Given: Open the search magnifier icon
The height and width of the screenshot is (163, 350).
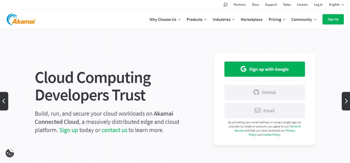Looking at the screenshot, I should point(225,4).
